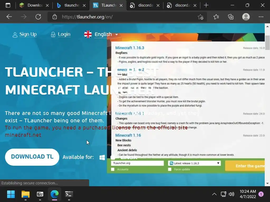The image size is (270, 202).
Task: Open browser Settings and more menu
Action: point(261,17)
